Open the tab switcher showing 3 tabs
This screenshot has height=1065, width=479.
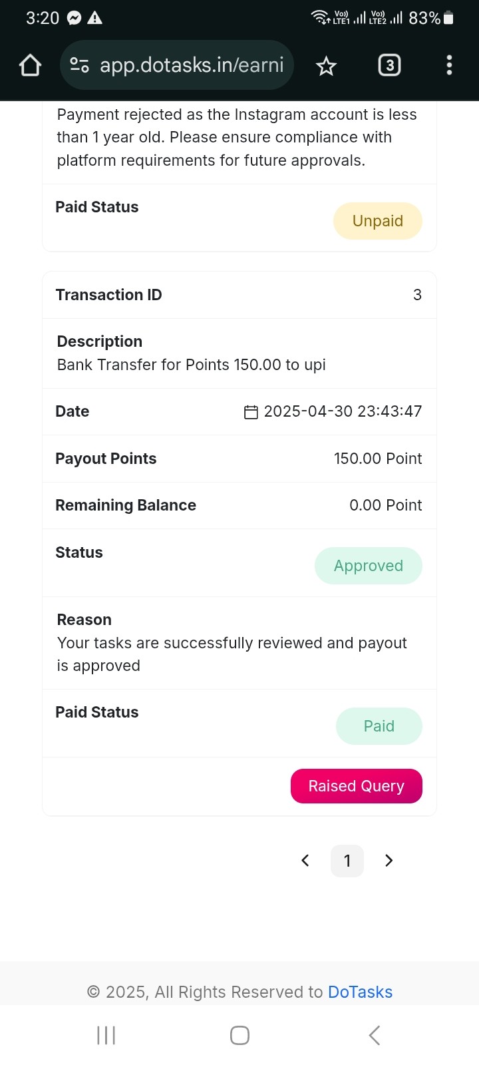[389, 65]
